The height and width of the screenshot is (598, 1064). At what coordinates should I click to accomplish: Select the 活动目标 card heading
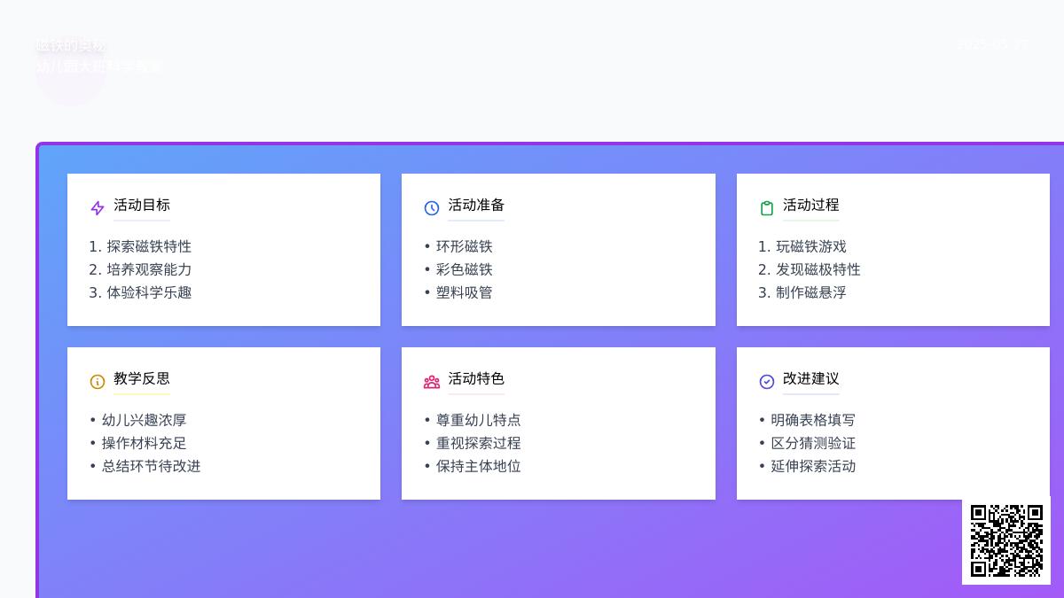142,206
